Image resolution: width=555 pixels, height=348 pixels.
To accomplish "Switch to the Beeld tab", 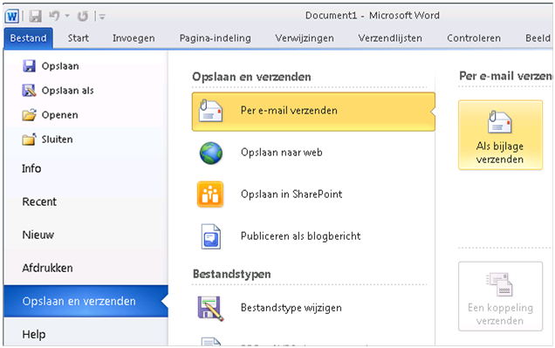I will pyautogui.click(x=538, y=38).
